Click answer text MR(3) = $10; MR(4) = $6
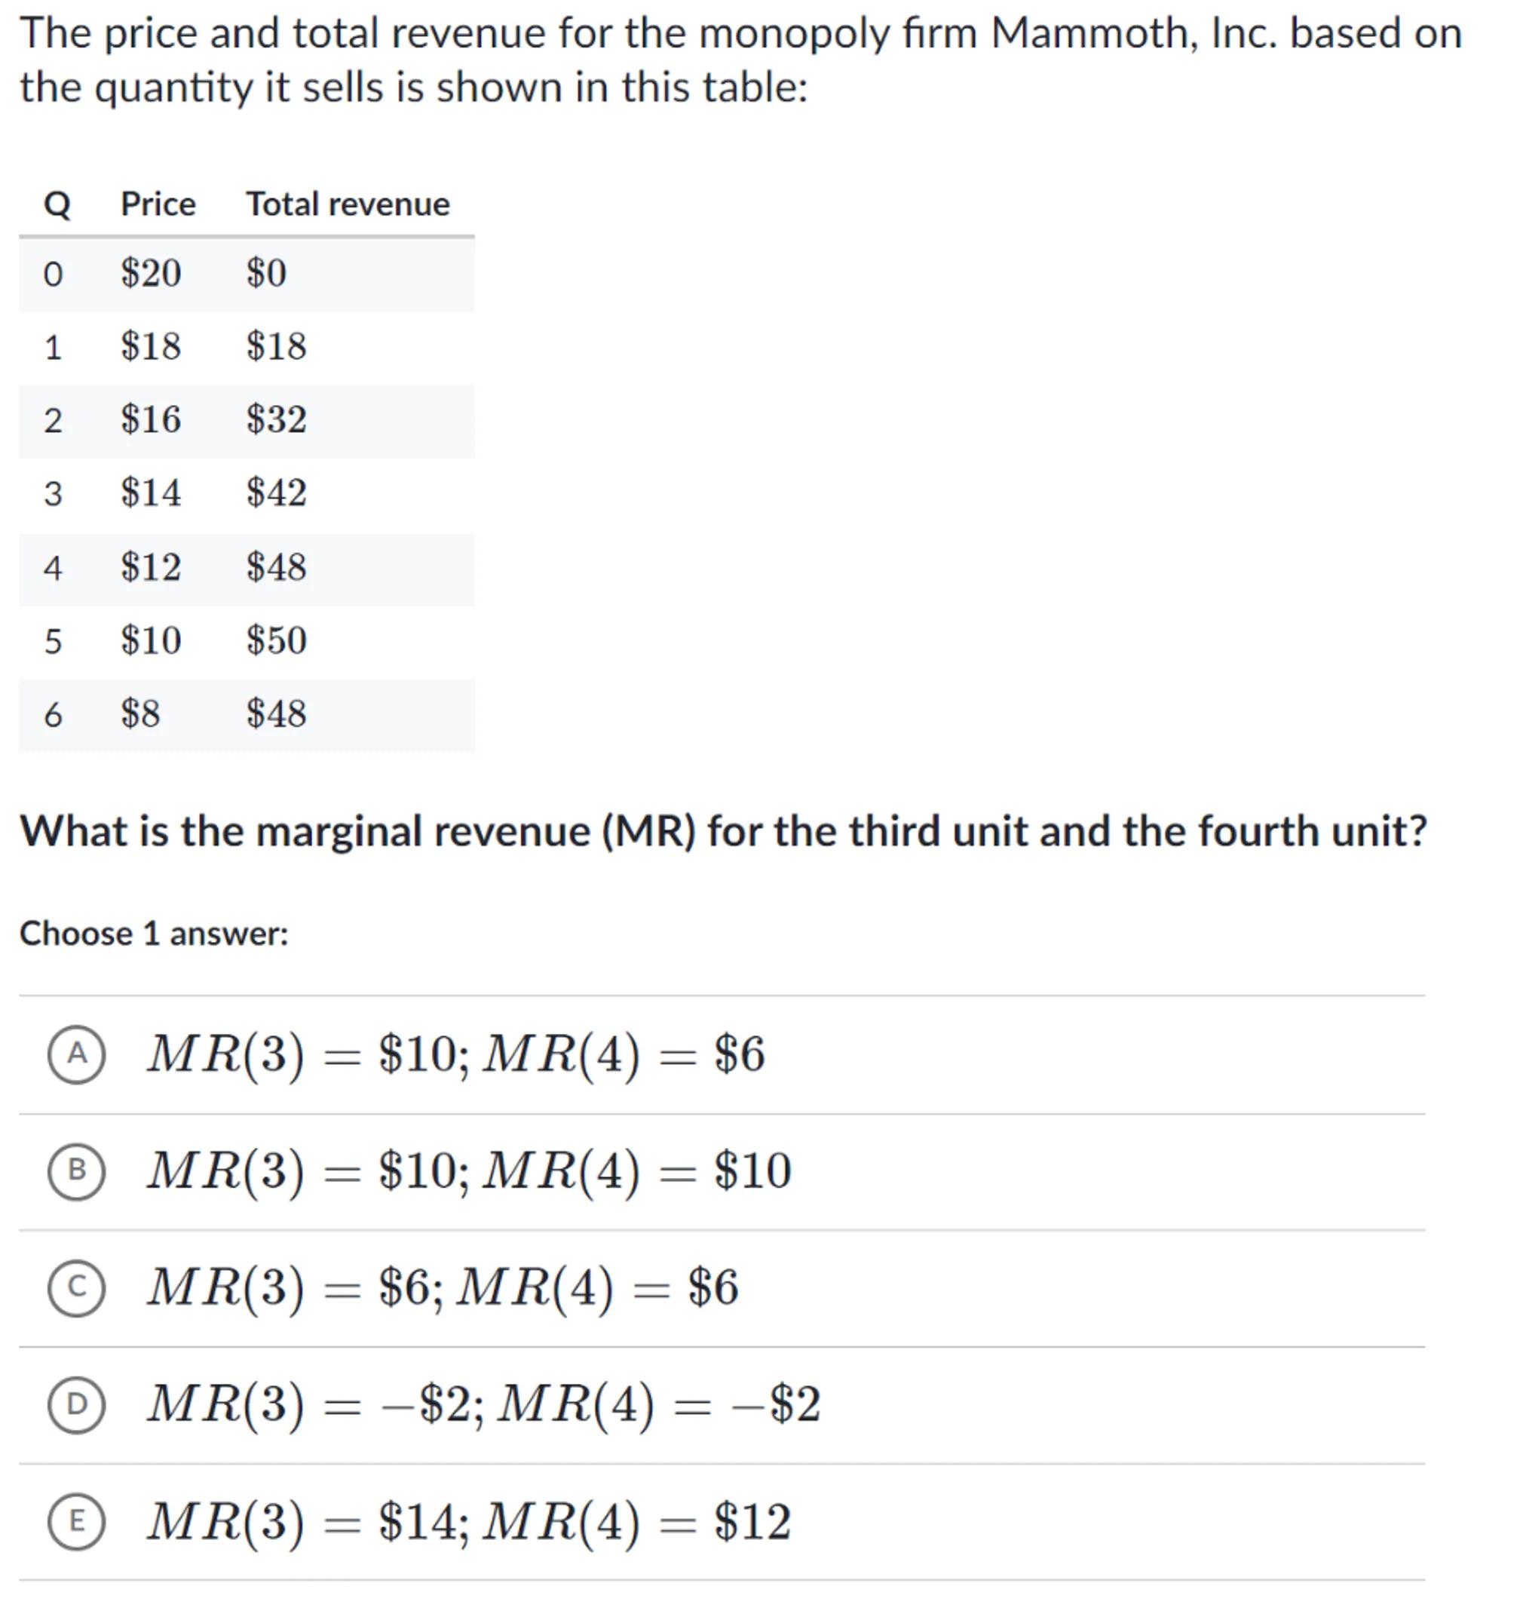 coord(455,1054)
